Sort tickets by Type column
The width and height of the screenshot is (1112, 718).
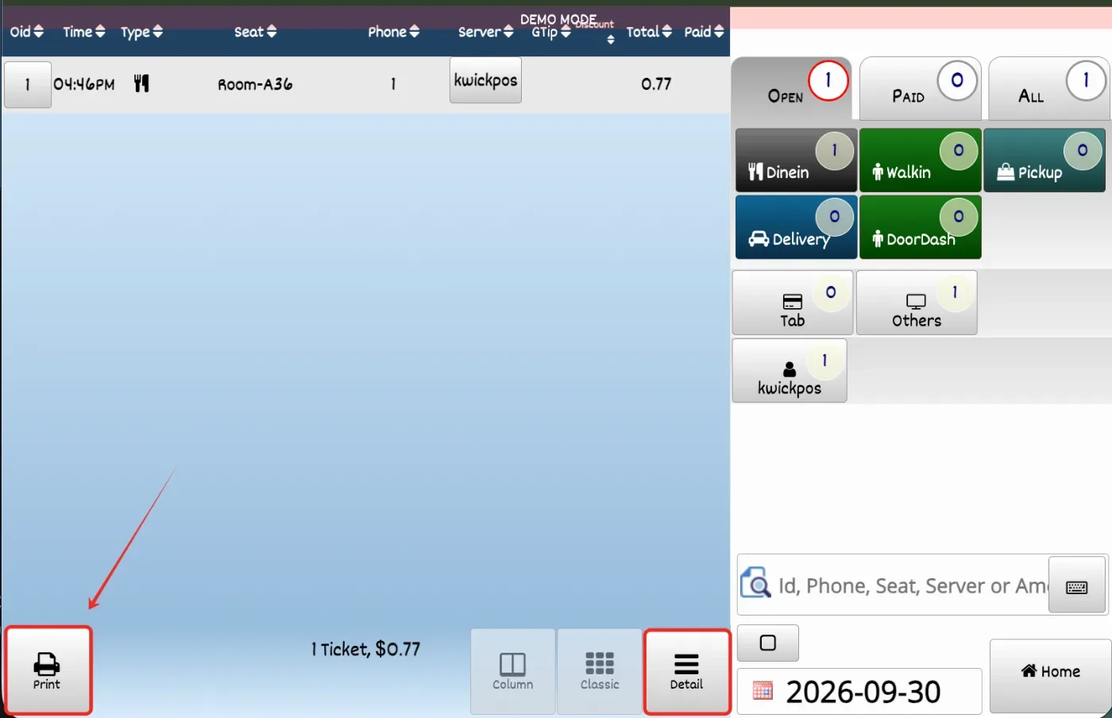141,32
